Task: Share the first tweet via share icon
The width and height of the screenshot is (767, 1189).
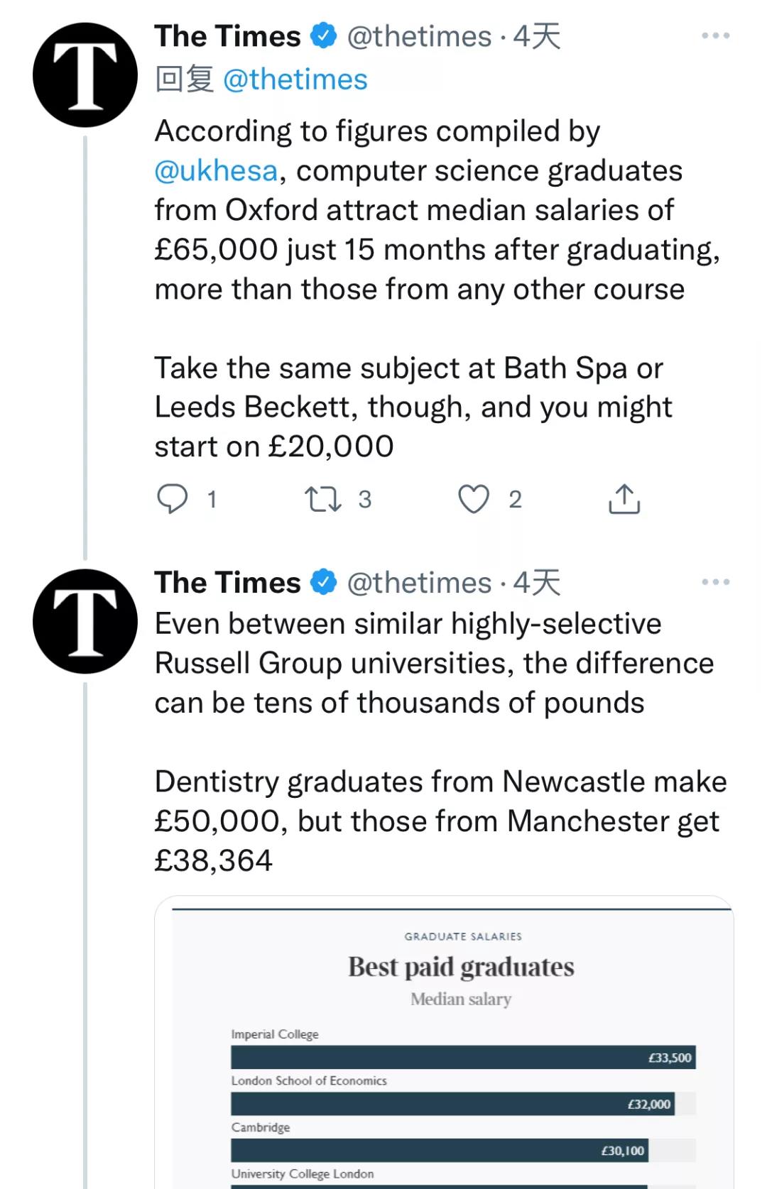Action: (624, 498)
